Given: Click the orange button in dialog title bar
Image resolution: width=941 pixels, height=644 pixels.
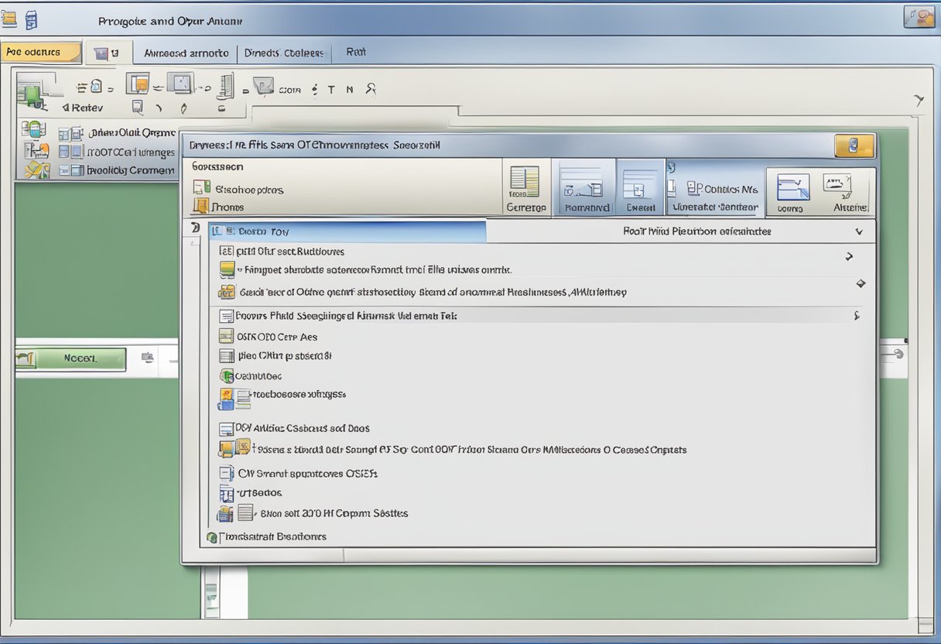Looking at the screenshot, I should click(x=854, y=146).
